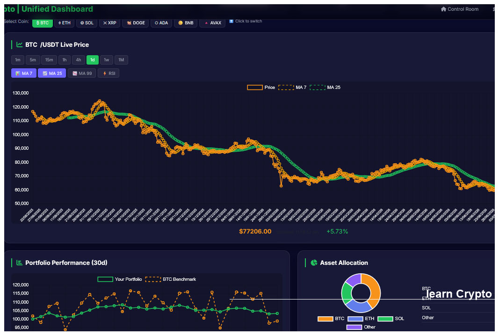
Task: Switch to the SOL coin
Action: click(x=87, y=23)
